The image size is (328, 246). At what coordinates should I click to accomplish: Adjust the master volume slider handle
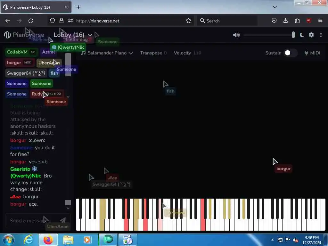click(293, 35)
